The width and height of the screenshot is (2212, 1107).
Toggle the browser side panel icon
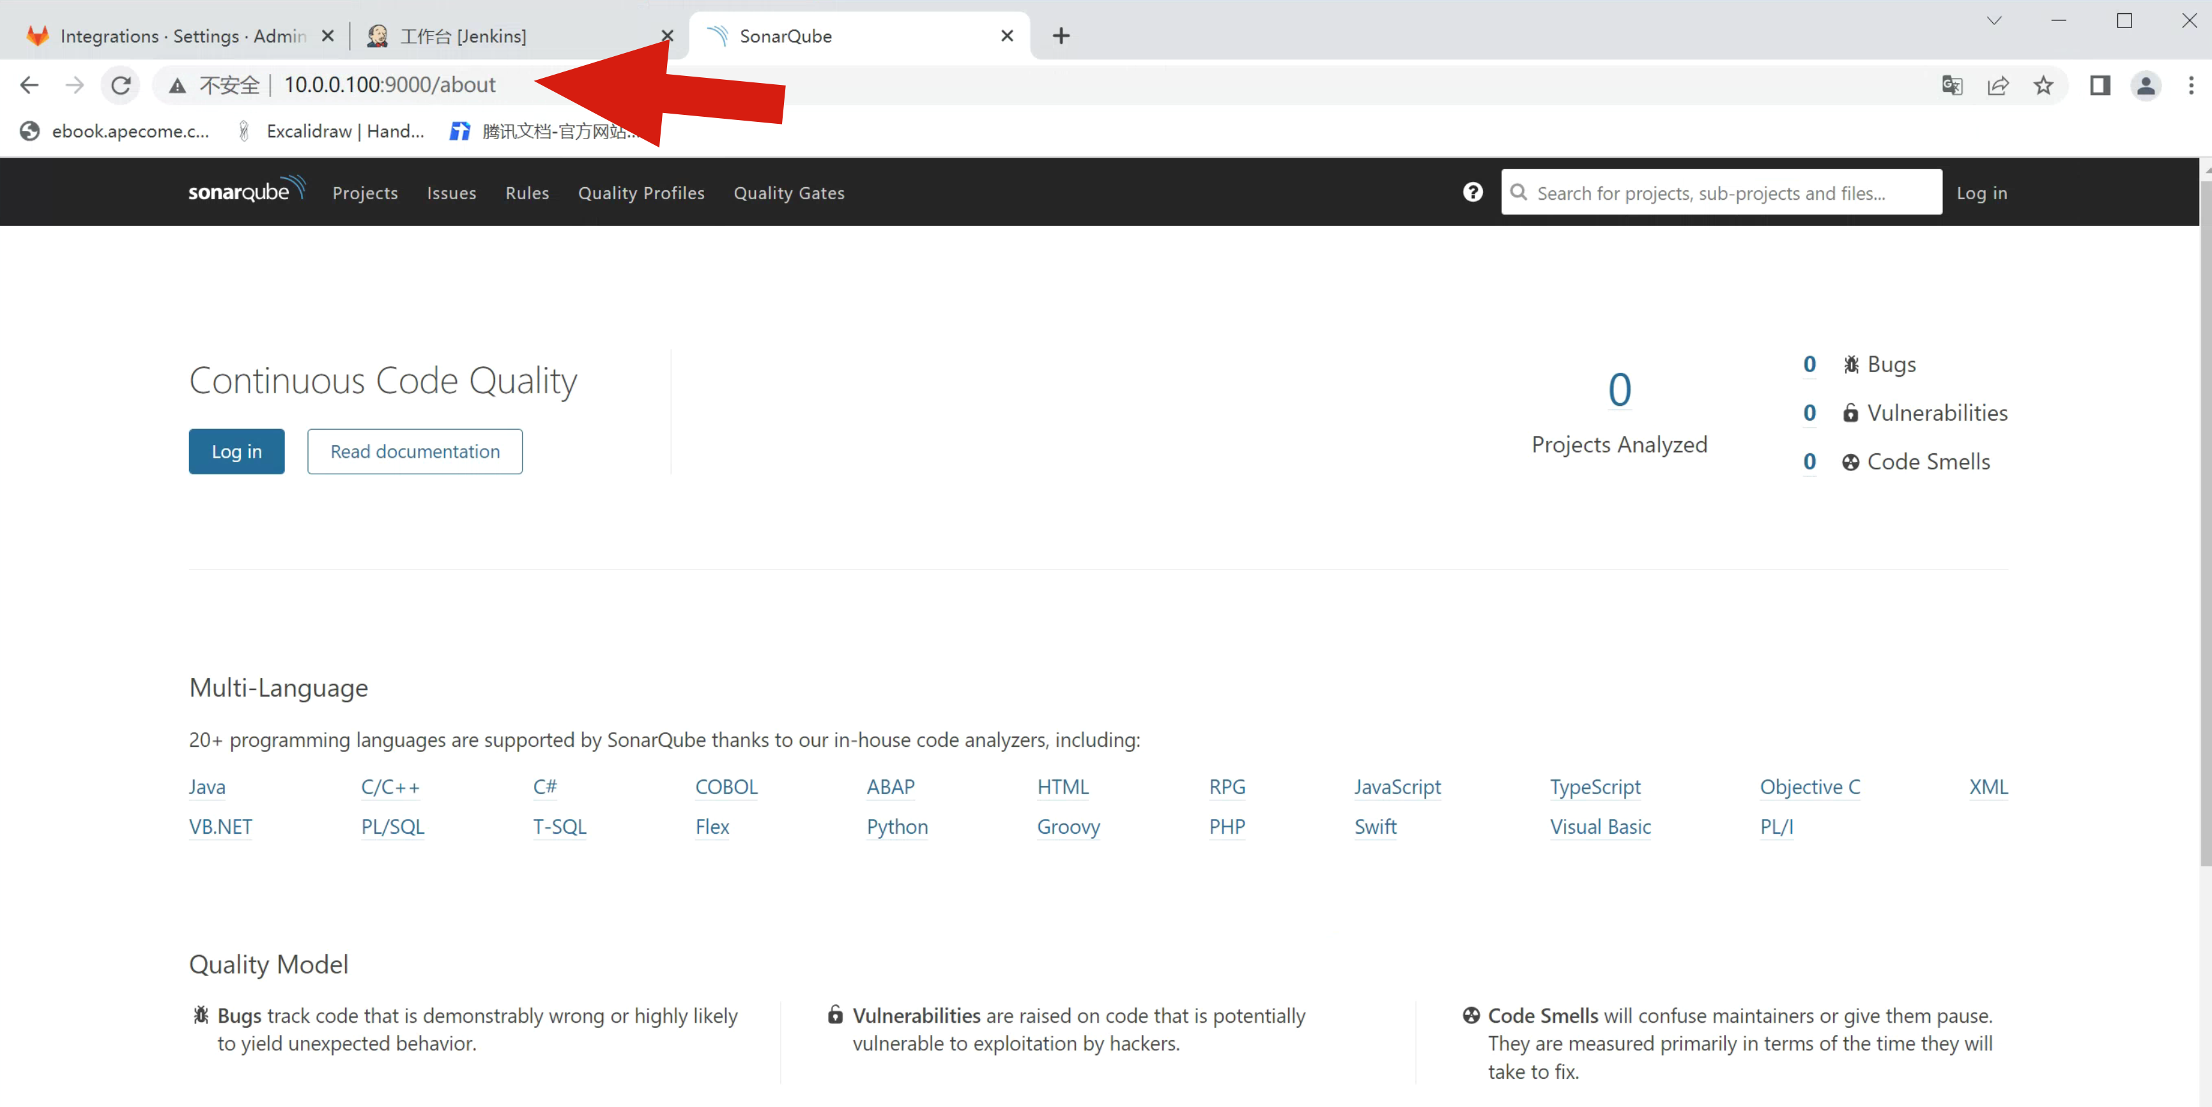click(2100, 85)
